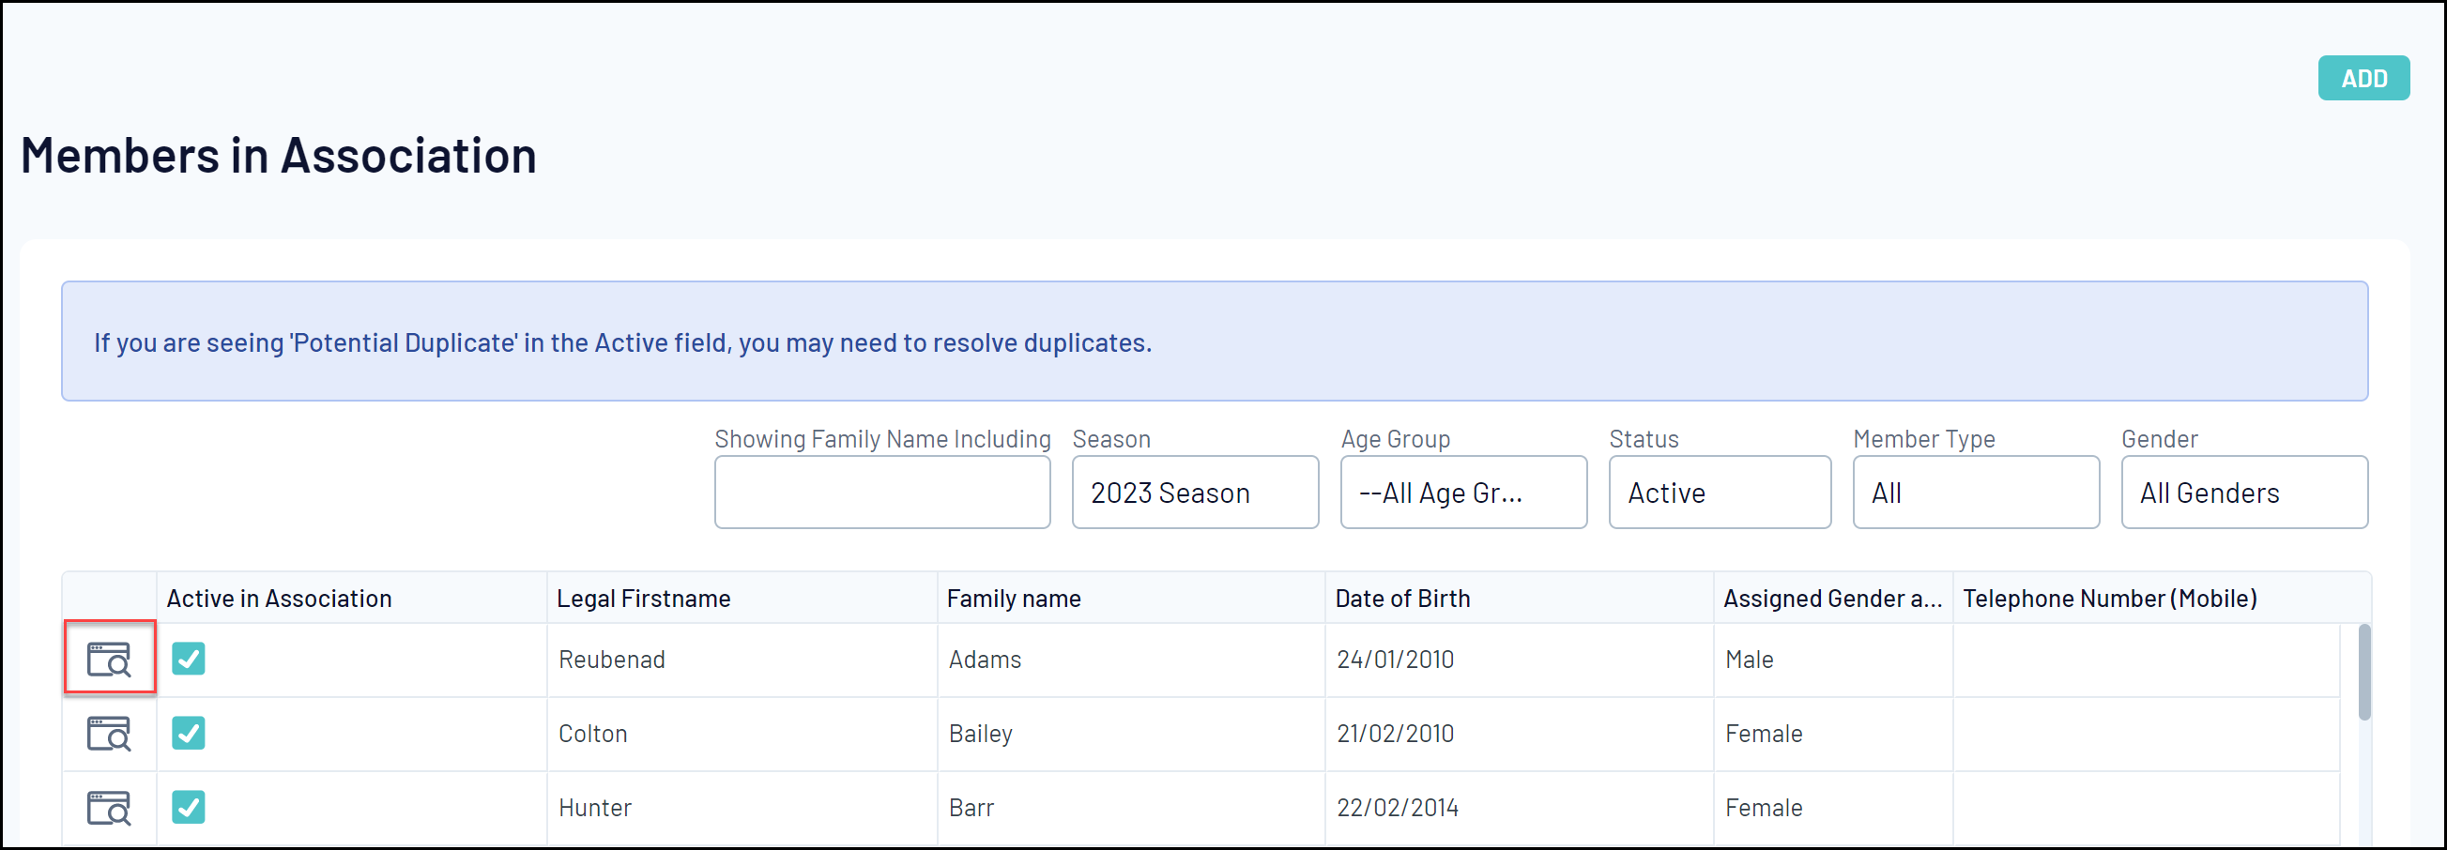Viewport: 2447px width, 850px height.
Task: Sort by the Legal Firstname column header
Action: coord(643,599)
